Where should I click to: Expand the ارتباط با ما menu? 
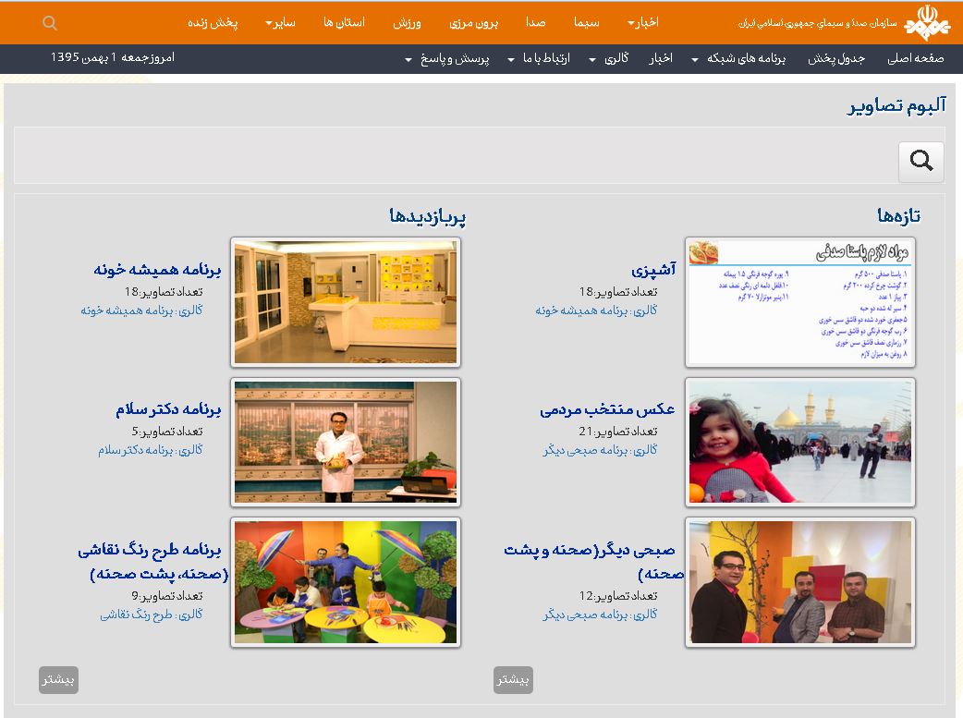(x=539, y=58)
